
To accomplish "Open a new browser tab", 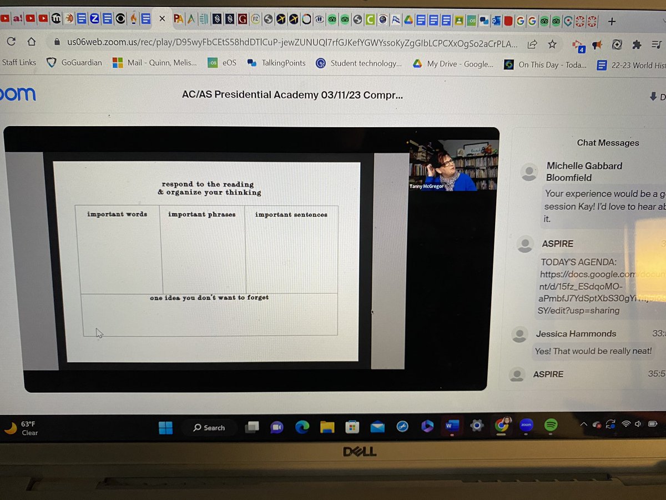I will [612, 22].
